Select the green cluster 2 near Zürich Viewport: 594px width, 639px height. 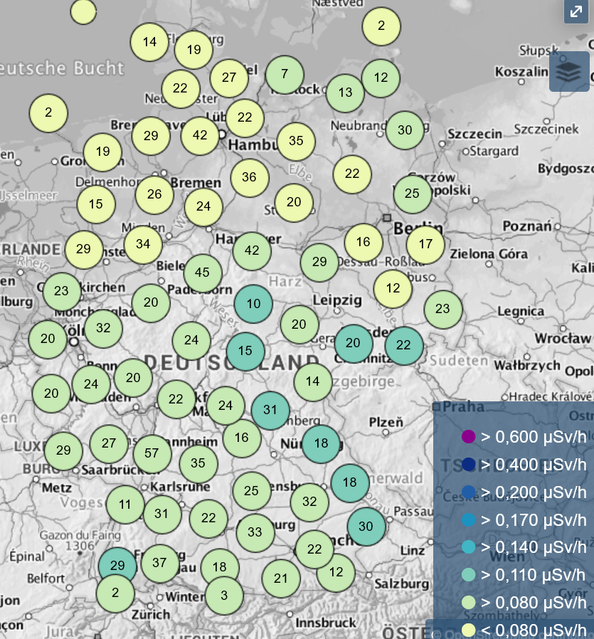(115, 593)
